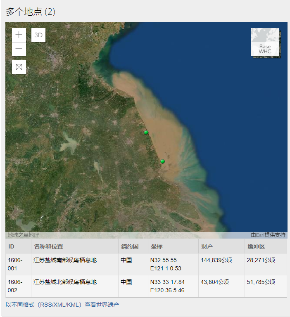The width and height of the screenshot is (290, 317).
Task: Click the buffer zone value 51,785公顷
Action: tap(261, 282)
